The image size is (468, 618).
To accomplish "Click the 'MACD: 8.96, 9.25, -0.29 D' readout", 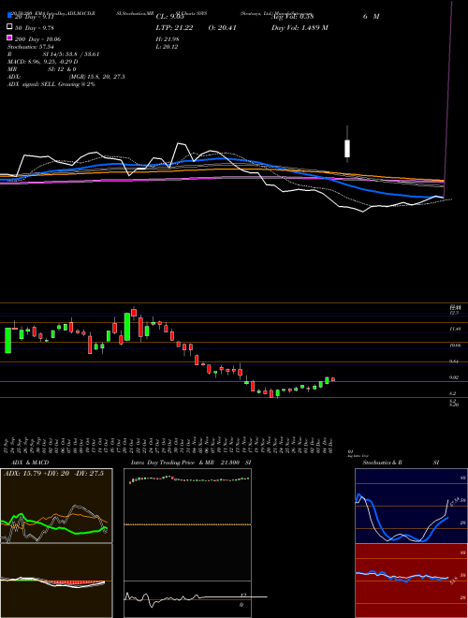I will click(42, 62).
